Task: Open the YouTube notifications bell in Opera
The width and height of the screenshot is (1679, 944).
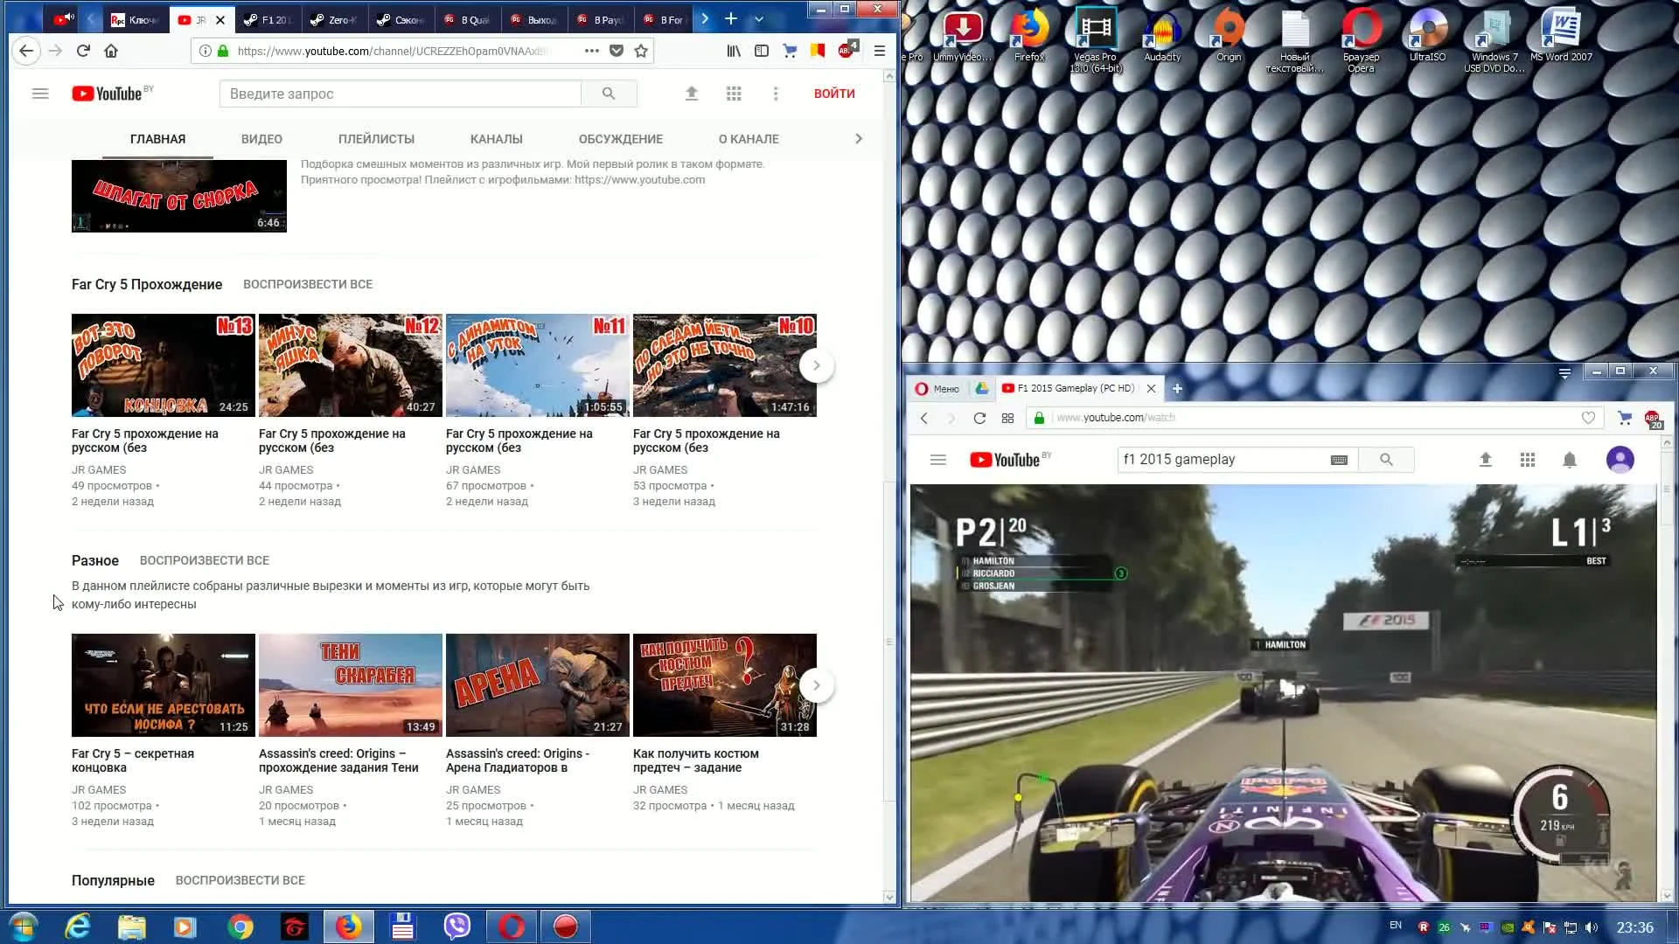Action: pos(1570,460)
